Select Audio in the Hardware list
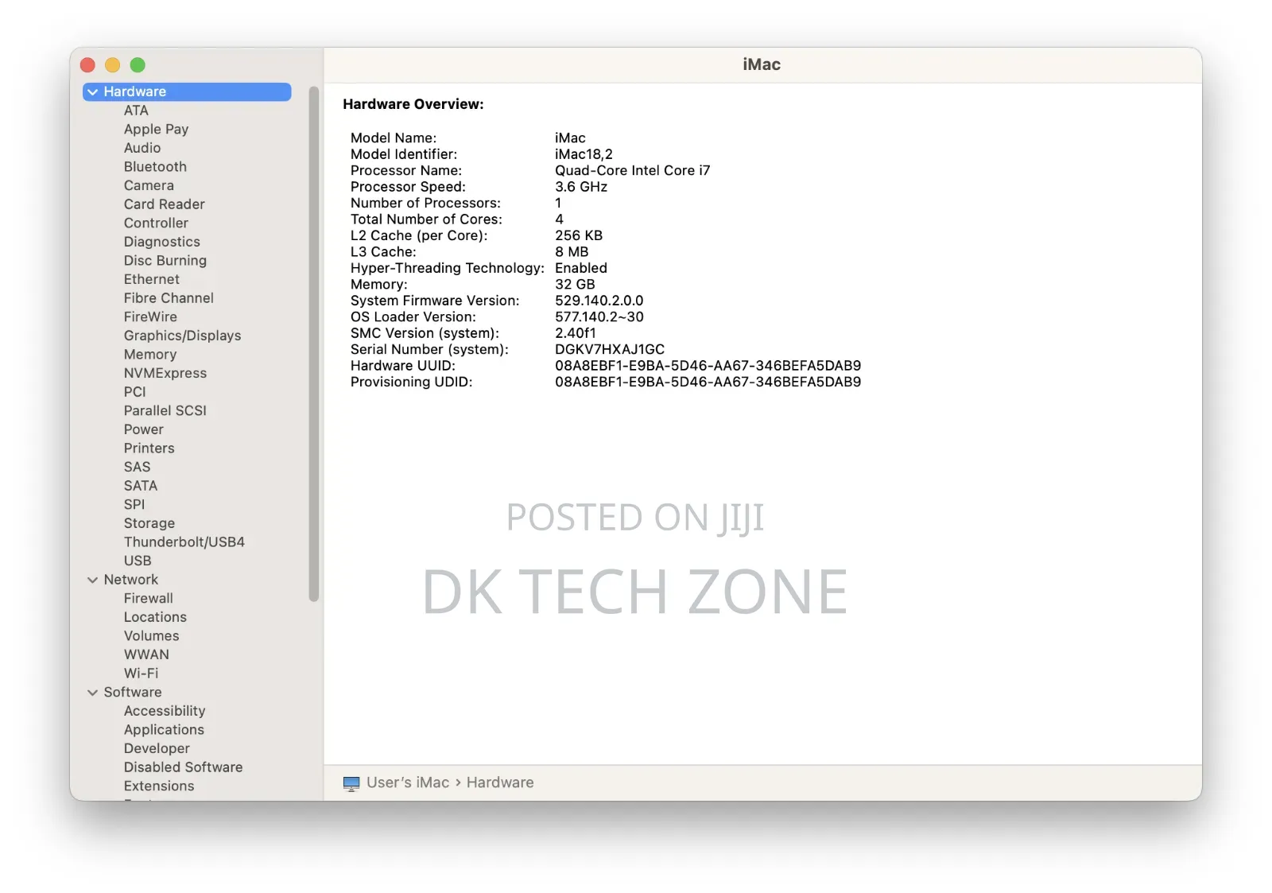This screenshot has height=893, width=1272. 142,148
